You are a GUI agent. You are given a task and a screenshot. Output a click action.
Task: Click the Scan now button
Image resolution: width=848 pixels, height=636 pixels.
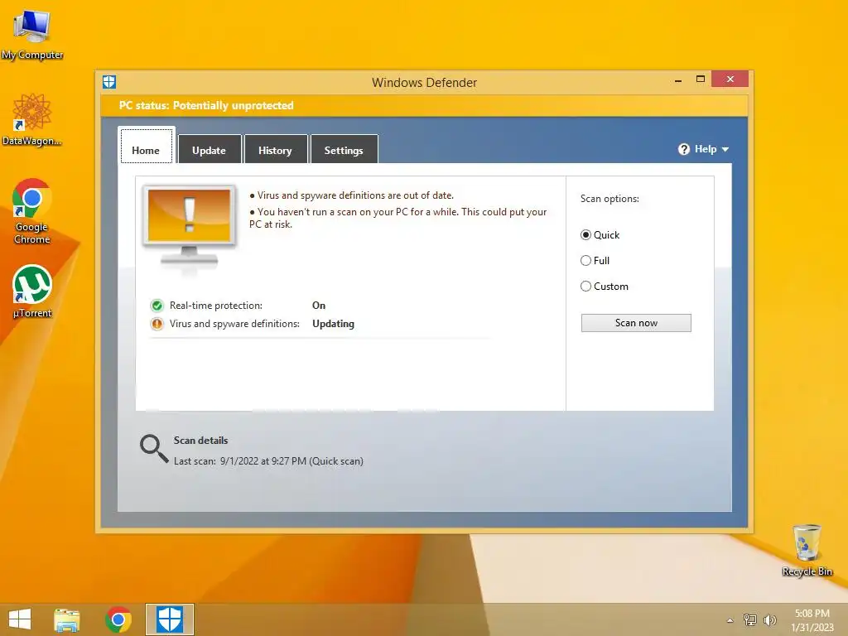(636, 323)
